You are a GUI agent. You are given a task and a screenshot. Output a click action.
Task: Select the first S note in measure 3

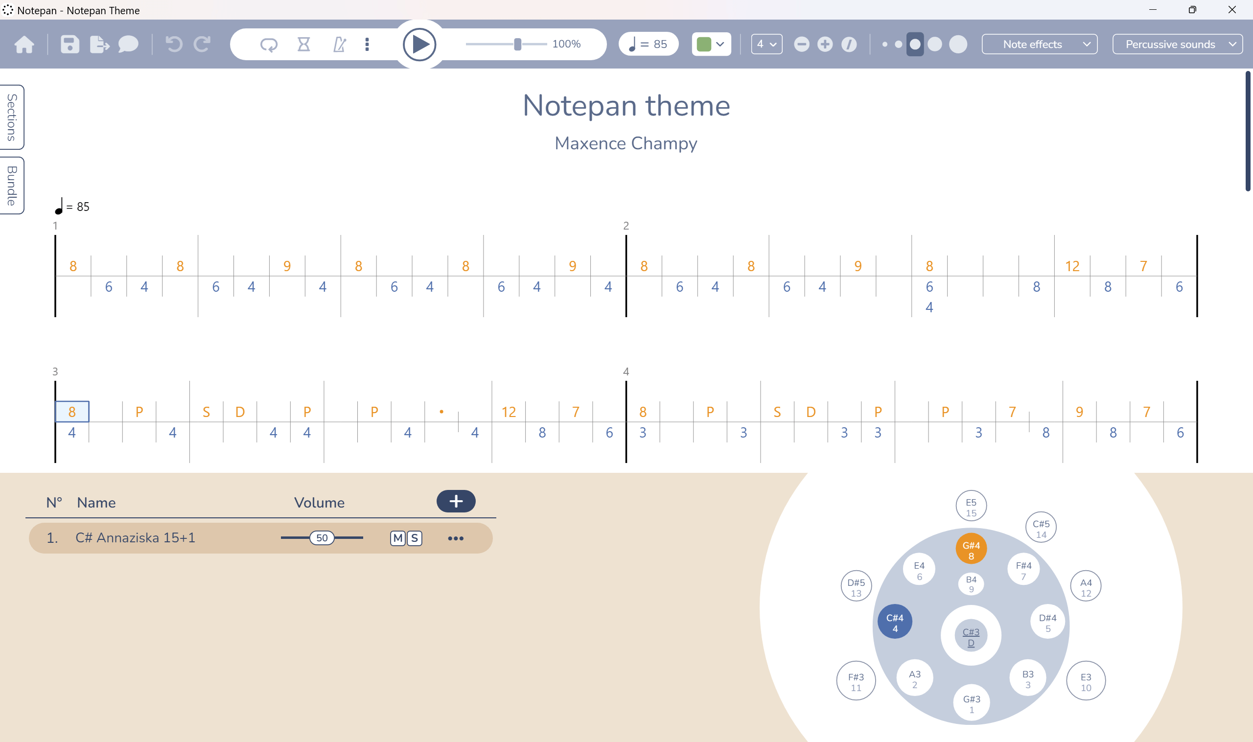pos(206,412)
